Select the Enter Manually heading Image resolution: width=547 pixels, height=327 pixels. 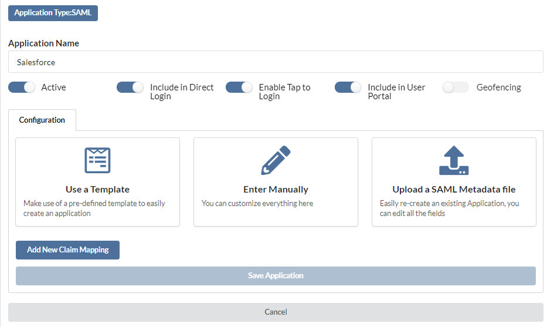click(x=276, y=190)
